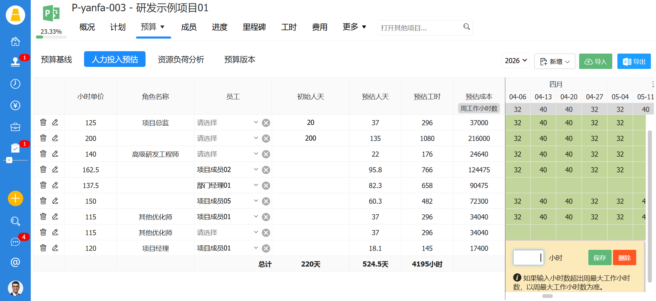
Task: Open the 更多 menu
Action: tap(354, 27)
